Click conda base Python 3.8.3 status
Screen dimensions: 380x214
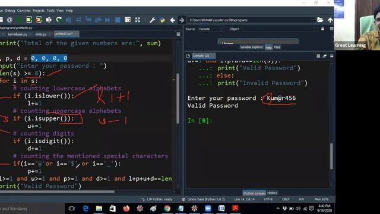click(x=203, y=199)
